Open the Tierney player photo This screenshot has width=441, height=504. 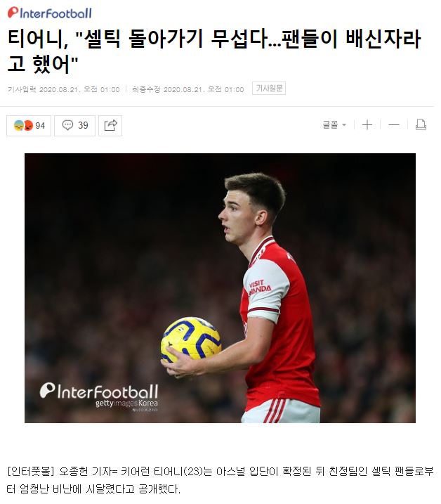coord(220,288)
